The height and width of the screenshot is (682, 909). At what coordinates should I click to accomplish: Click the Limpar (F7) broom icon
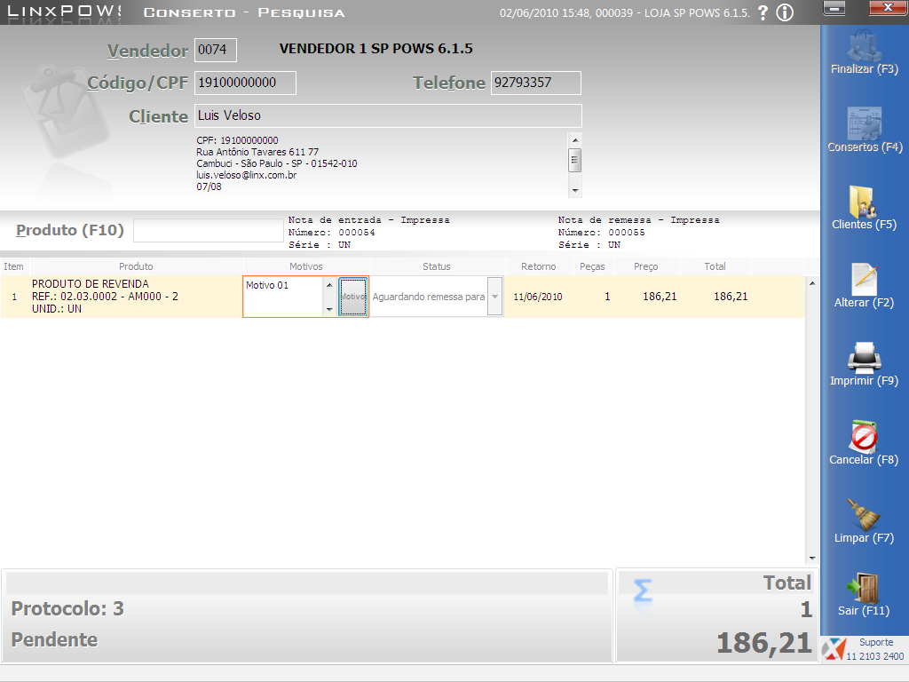[x=863, y=514]
